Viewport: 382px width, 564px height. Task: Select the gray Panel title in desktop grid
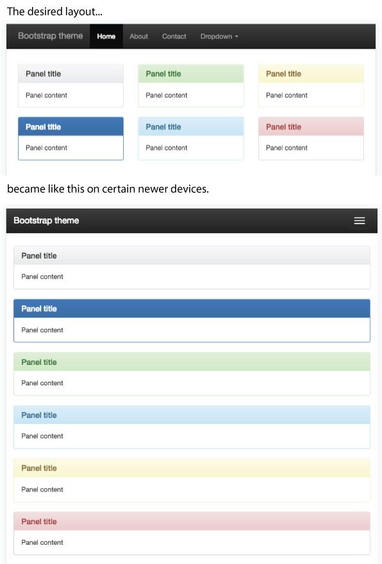point(43,74)
